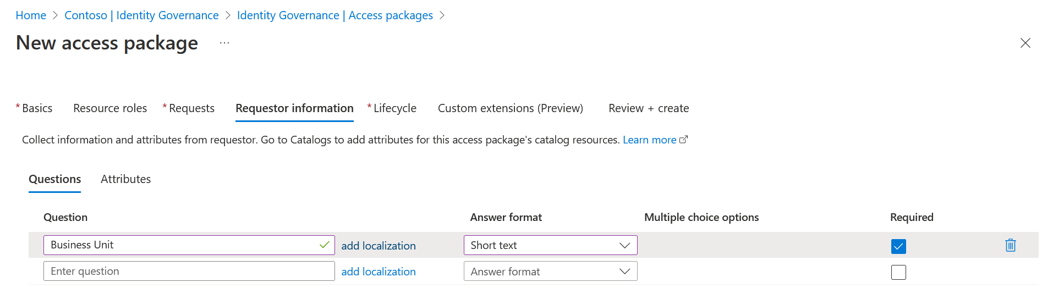Click add localization for Business Unit
The height and width of the screenshot is (299, 1042).
[x=379, y=246]
